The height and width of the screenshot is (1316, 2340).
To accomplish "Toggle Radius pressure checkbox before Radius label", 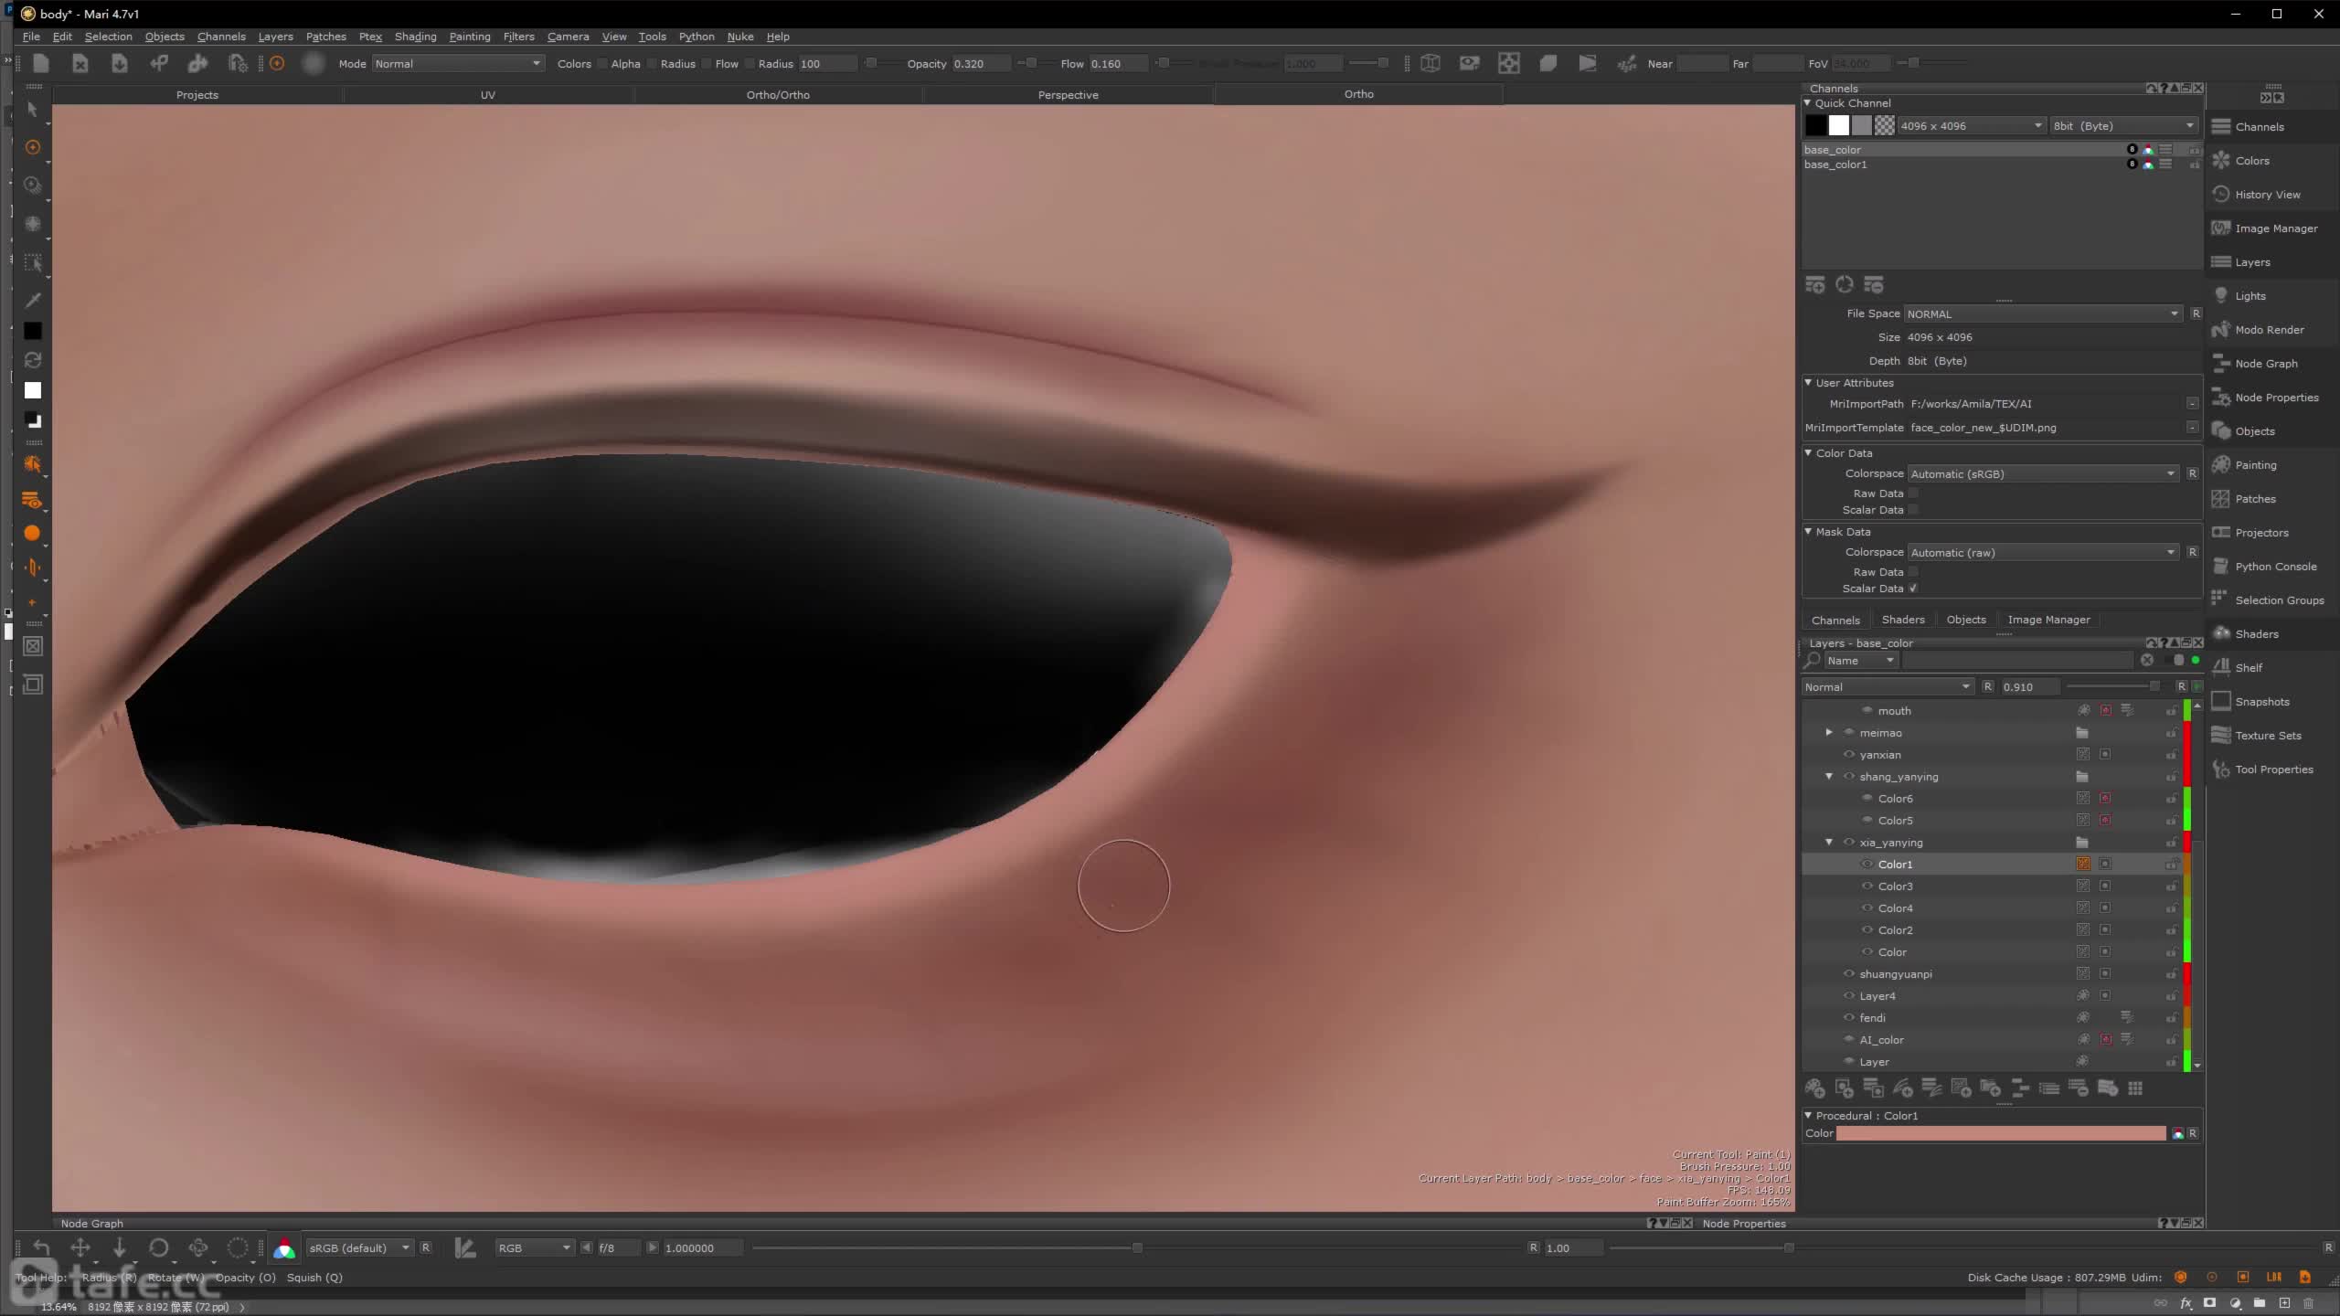I will click(x=652, y=64).
